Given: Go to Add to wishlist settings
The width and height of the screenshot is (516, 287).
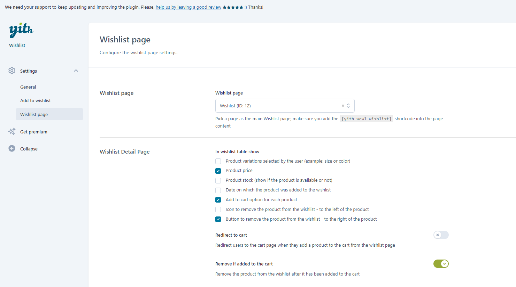Looking at the screenshot, I should 36,101.
